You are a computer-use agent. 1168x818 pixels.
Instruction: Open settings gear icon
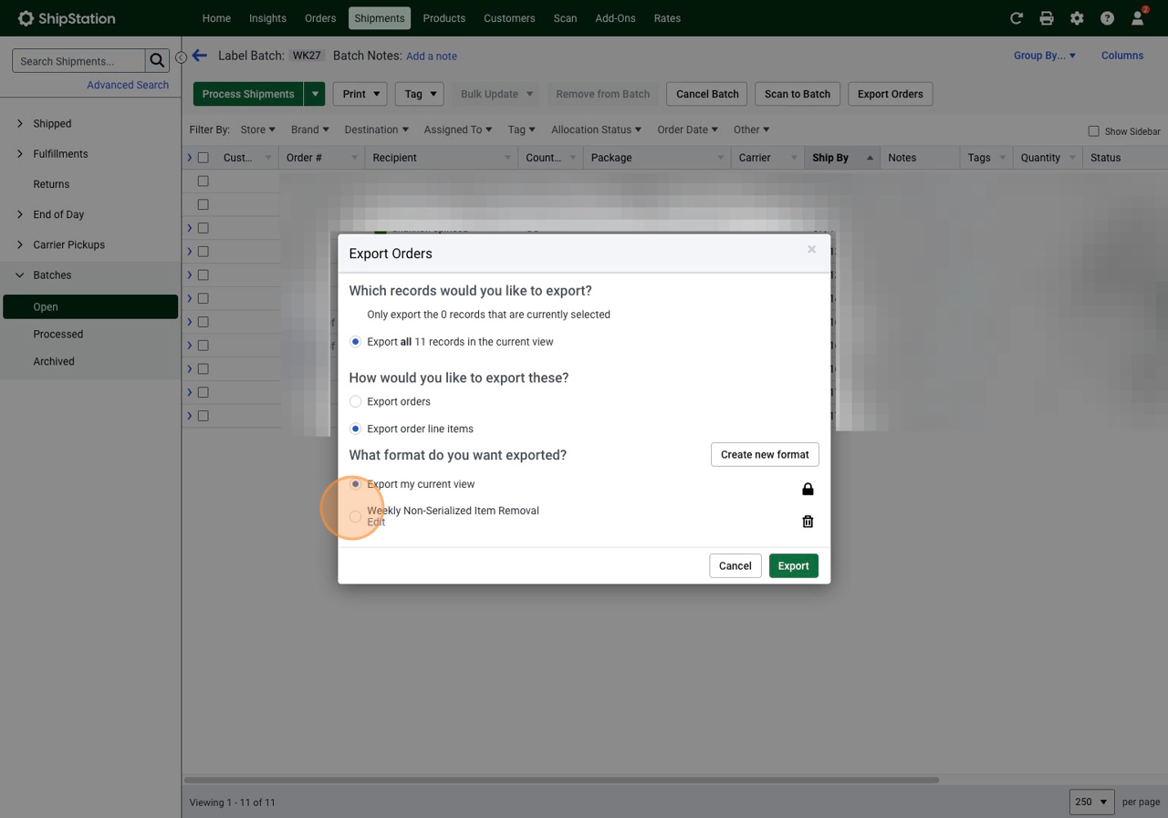tap(1077, 18)
